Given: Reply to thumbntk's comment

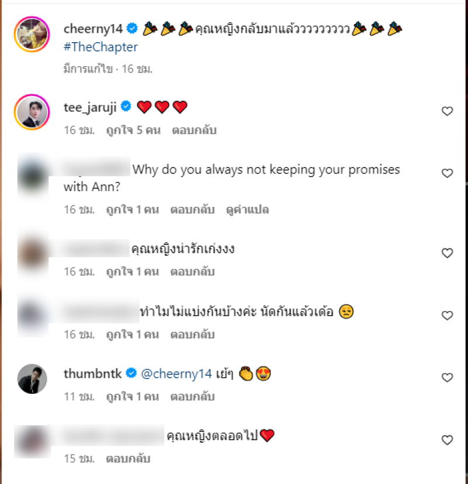Looking at the screenshot, I should (x=192, y=396).
